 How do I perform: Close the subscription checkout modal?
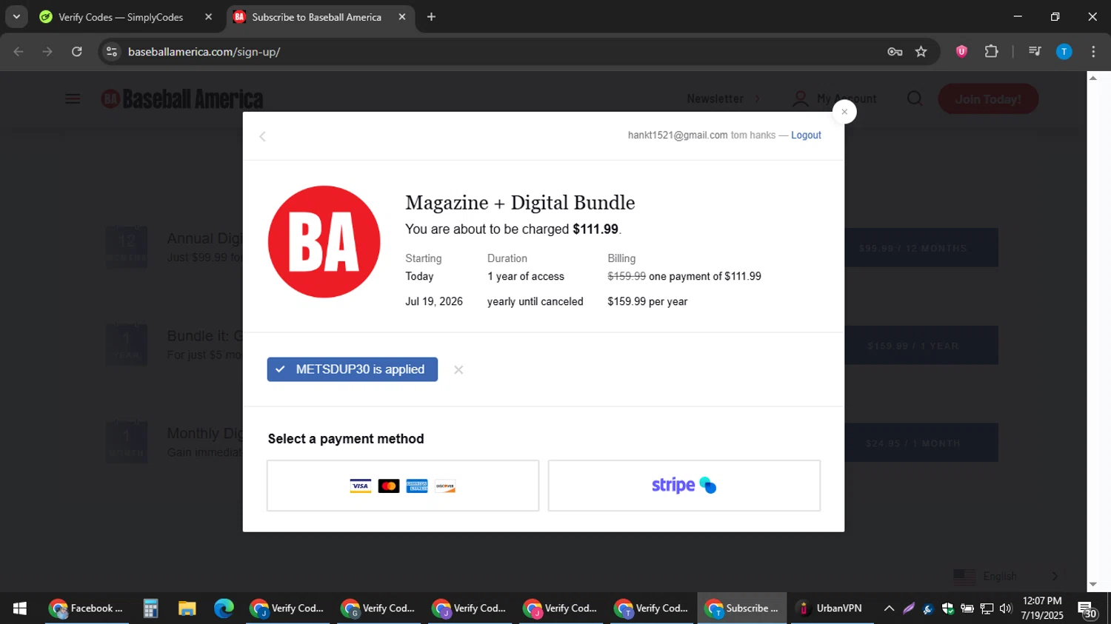[x=844, y=112]
